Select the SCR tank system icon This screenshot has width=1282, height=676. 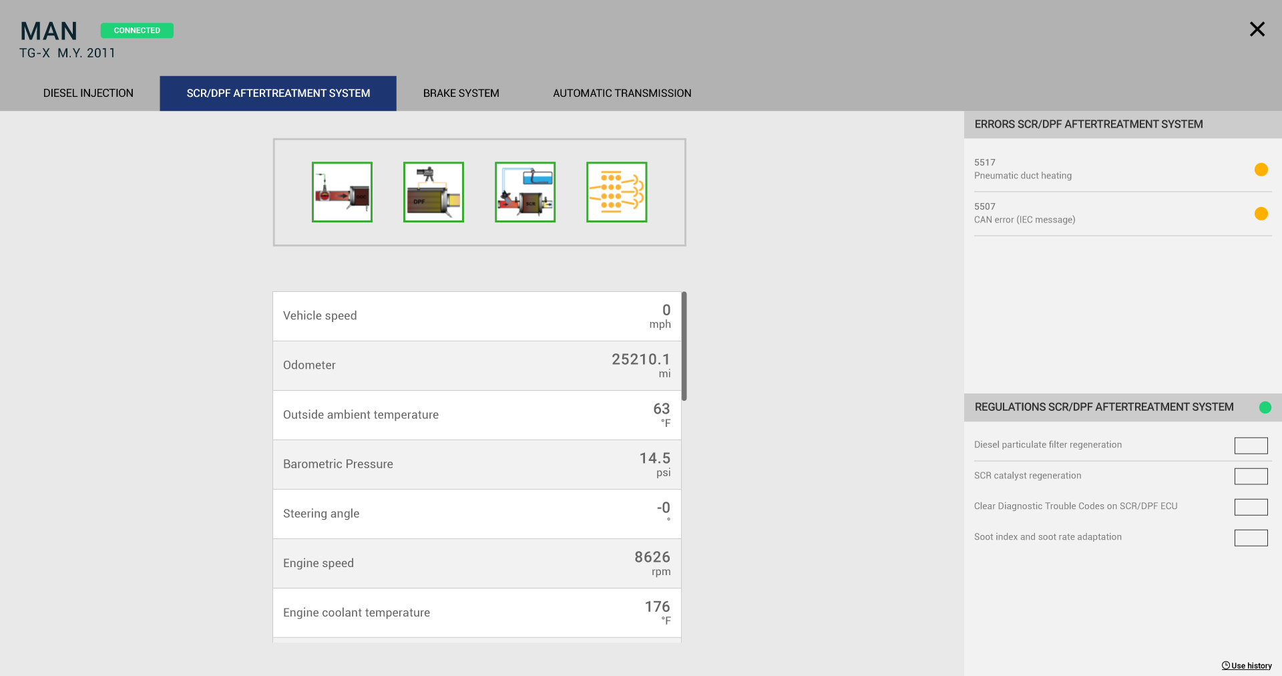(x=525, y=192)
